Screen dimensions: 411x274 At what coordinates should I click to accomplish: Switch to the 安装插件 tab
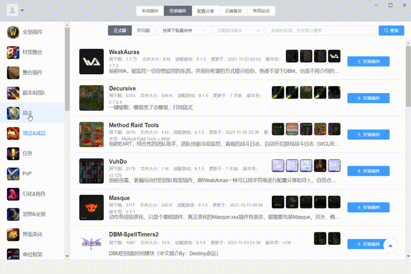pyautogui.click(x=178, y=11)
